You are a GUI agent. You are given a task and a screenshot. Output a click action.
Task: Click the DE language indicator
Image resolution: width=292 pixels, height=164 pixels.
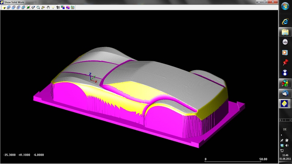point(285,129)
